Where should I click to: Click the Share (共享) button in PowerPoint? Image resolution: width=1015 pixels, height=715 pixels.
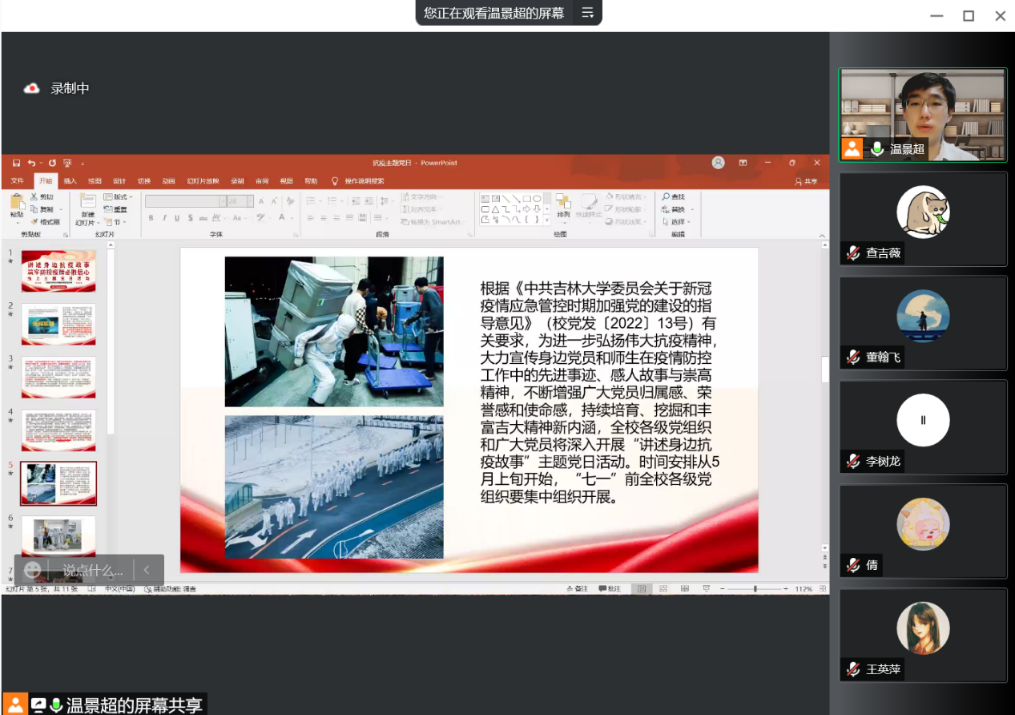click(807, 181)
